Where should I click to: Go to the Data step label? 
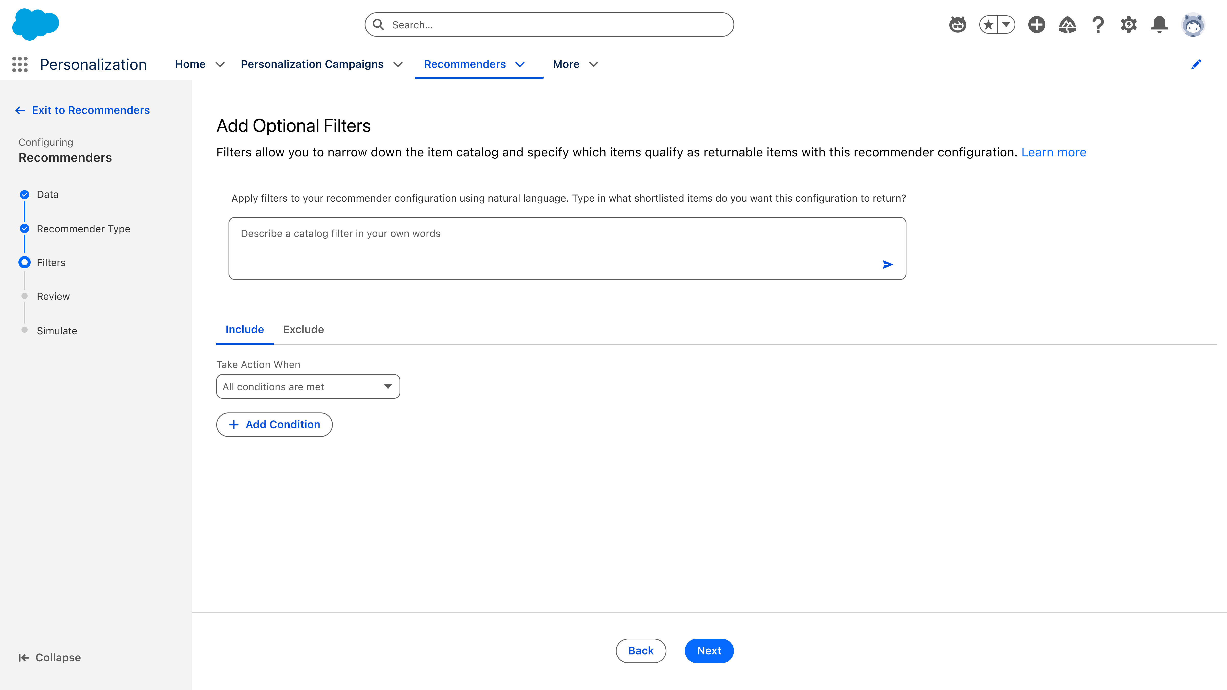(x=48, y=194)
